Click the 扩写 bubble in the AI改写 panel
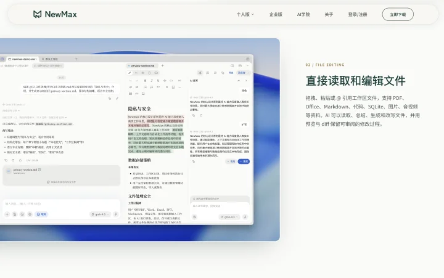Screen dimensions: 444x278 244,125
